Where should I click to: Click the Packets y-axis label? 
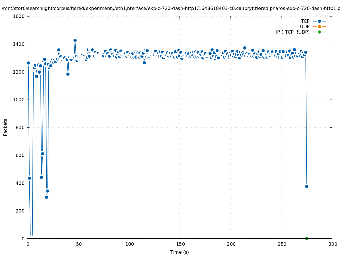pyautogui.click(x=5, y=127)
